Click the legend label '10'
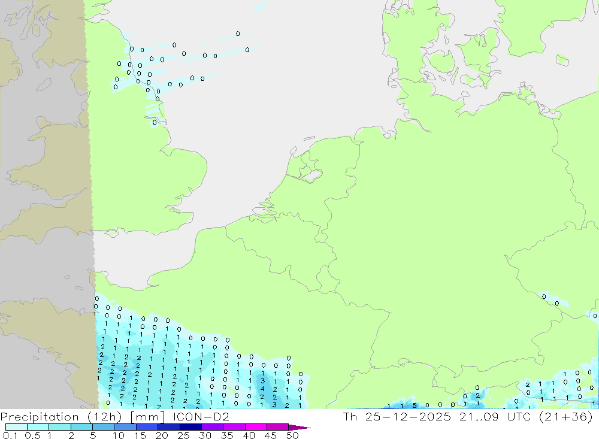The width and height of the screenshot is (599, 439). coord(119,435)
